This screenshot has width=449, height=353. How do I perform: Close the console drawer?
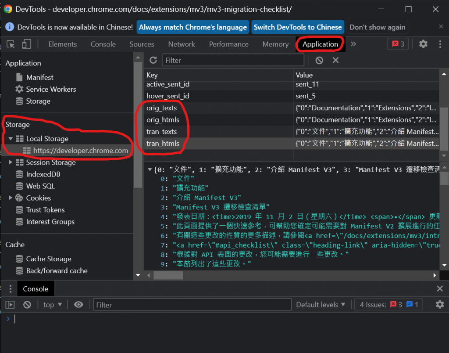[x=440, y=288]
